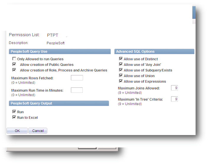The height and width of the screenshot is (164, 208).
Task: Click the (9 = Unlimited) note under Maximum Joins Allowed
Action: pos(130,93)
